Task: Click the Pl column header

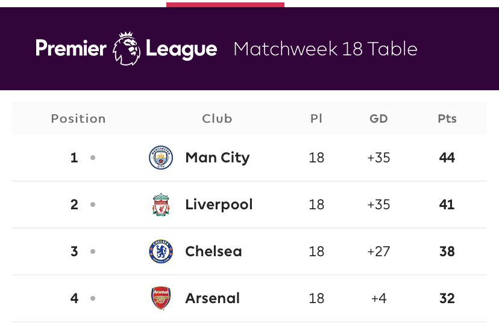Action: [x=316, y=118]
